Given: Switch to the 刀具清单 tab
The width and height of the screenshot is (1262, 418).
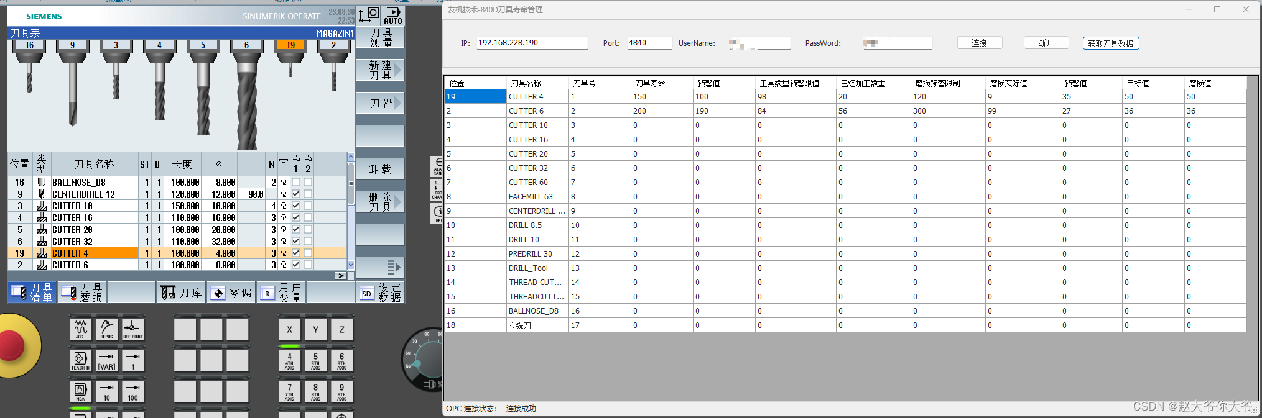Looking at the screenshot, I should coord(32,293).
